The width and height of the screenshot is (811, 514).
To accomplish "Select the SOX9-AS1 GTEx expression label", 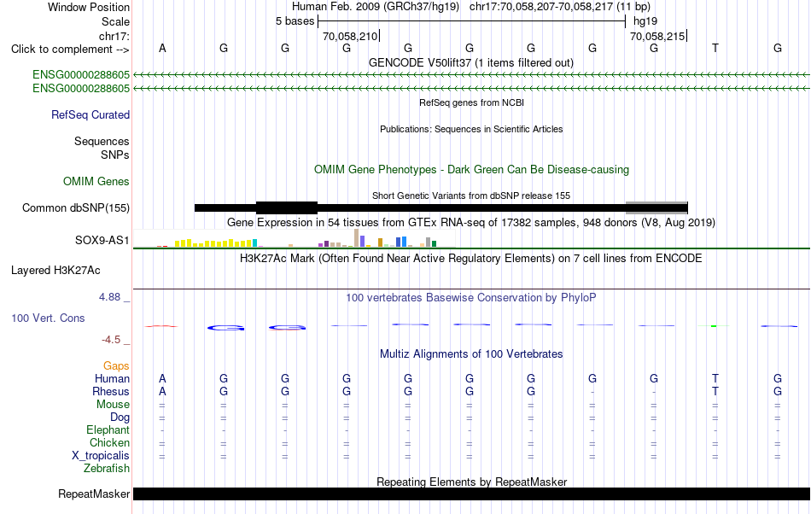I will (x=102, y=241).
